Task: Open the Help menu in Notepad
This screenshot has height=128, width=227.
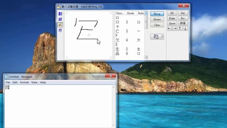Action: coord(43,82)
